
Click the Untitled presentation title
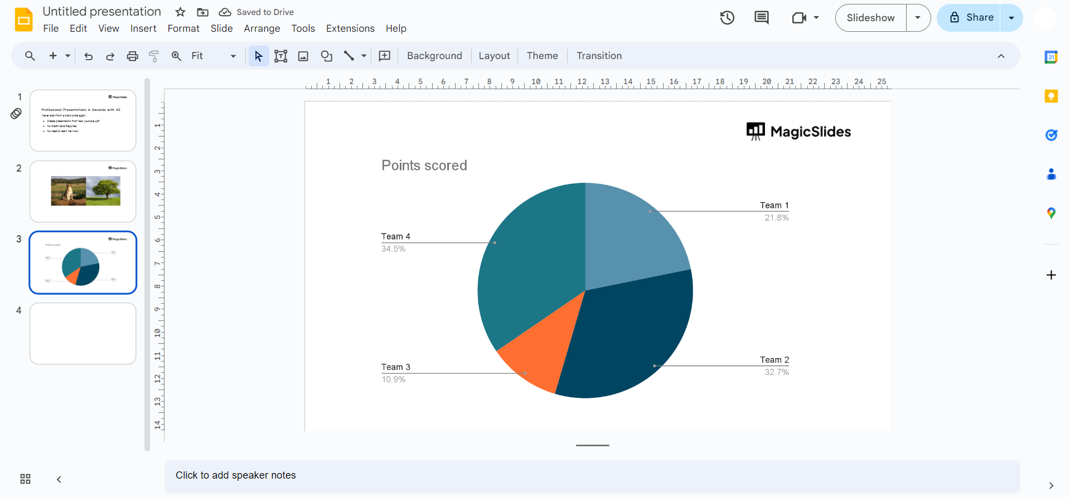point(101,12)
